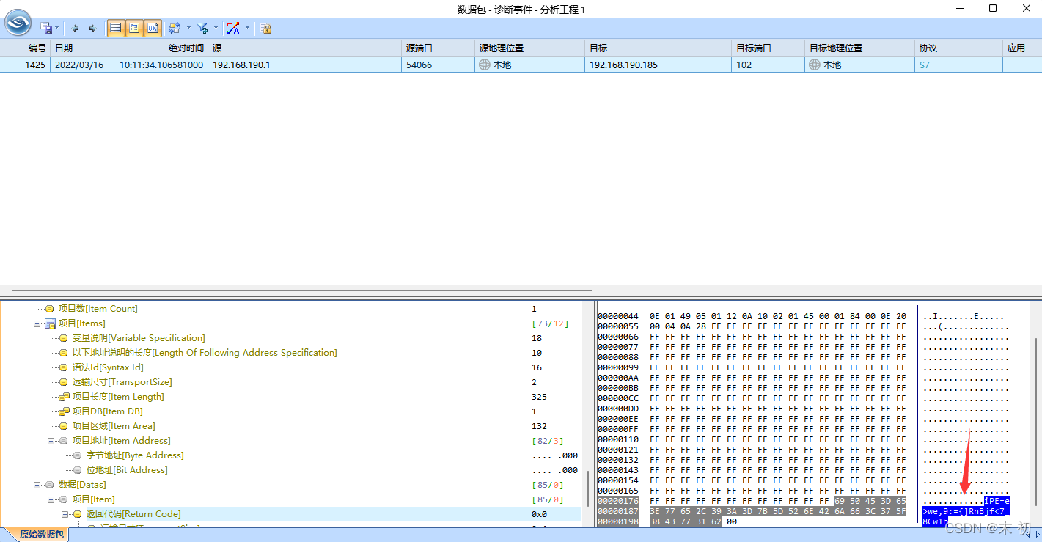
Task: Open the encoding dropdown arrow
Action: (x=247, y=28)
